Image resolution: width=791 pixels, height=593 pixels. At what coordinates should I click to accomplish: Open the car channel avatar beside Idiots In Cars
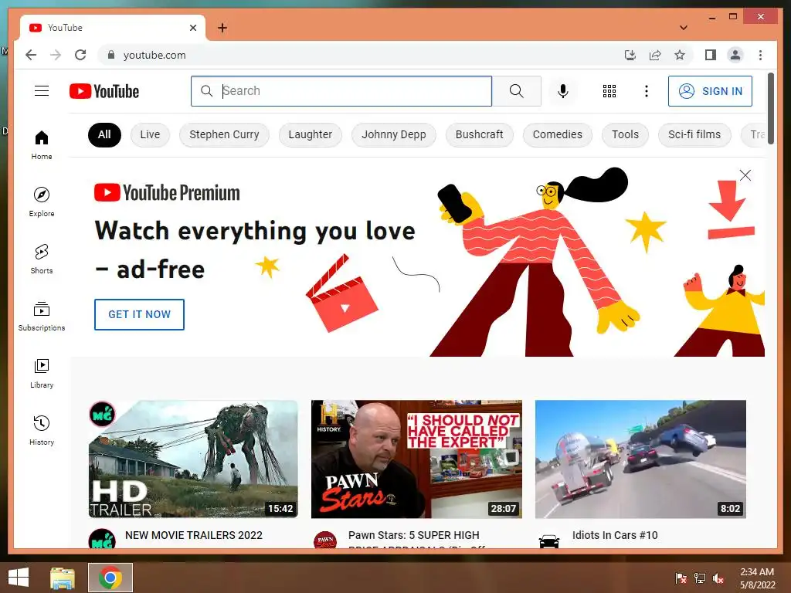click(549, 541)
